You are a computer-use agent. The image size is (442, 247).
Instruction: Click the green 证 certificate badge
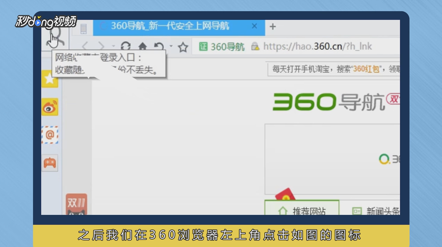[x=203, y=46]
